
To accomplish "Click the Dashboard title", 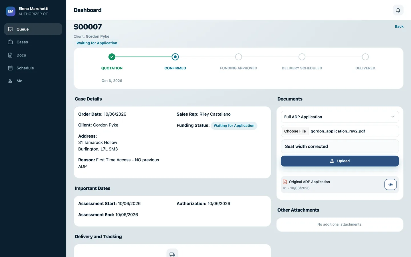I will 88,10.
